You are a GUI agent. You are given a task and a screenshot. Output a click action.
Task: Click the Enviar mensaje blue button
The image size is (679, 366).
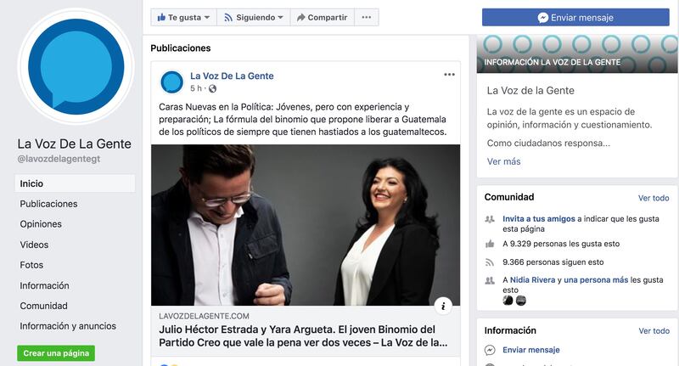point(575,17)
